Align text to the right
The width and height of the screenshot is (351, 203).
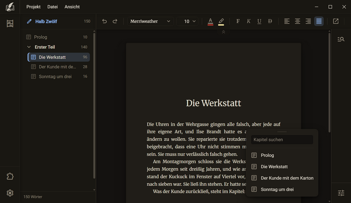(308, 21)
